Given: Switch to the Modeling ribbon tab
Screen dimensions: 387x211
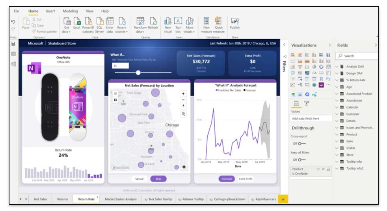Looking at the screenshot, I should coord(70,11).
